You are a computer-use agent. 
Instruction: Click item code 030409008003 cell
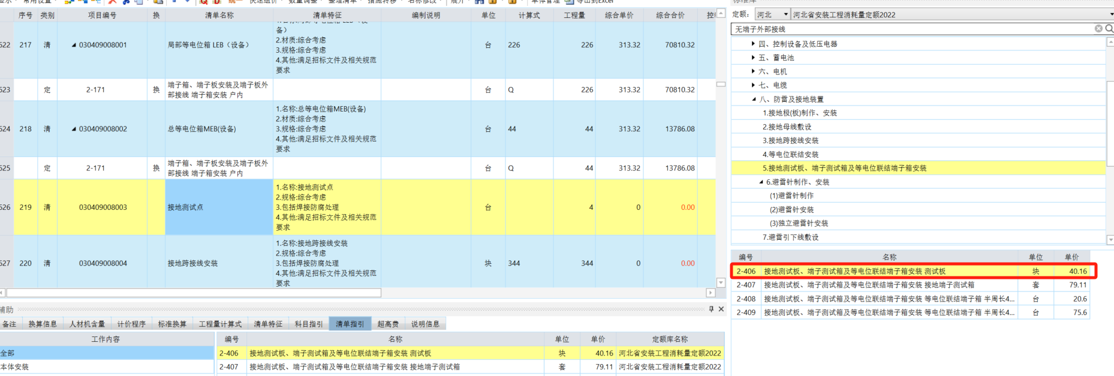click(x=103, y=207)
